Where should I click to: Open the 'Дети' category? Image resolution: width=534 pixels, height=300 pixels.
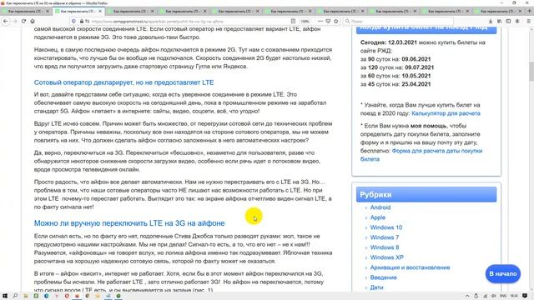tap(376, 287)
